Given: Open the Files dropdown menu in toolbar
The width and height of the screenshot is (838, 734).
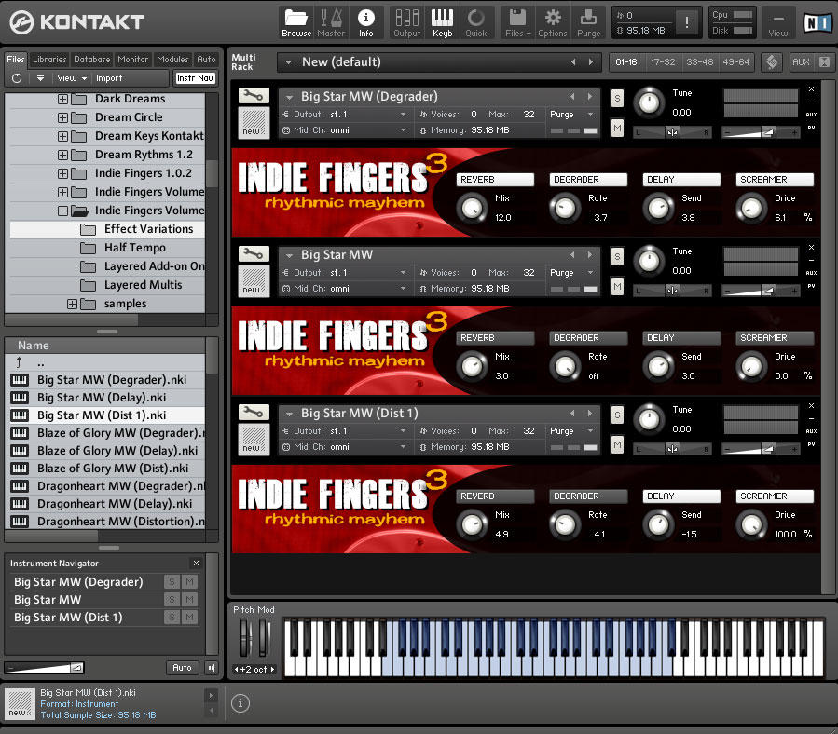Looking at the screenshot, I should pos(517,22).
